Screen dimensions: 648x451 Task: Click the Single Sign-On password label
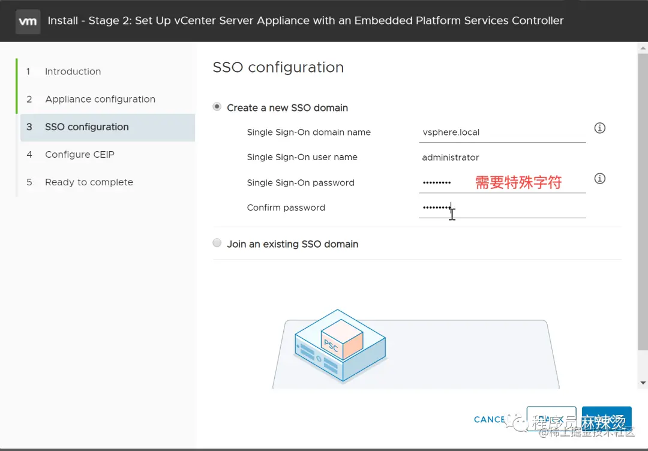coord(301,182)
